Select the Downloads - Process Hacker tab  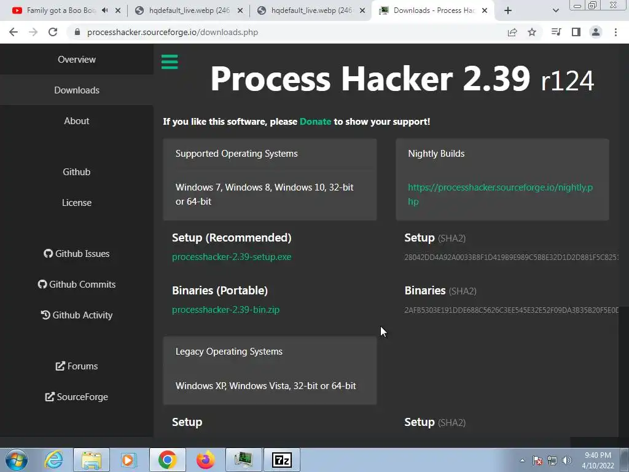coord(433,10)
